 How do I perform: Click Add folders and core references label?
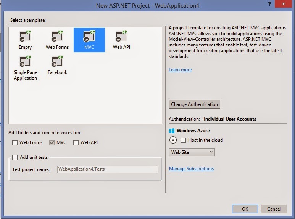[x=44, y=133]
